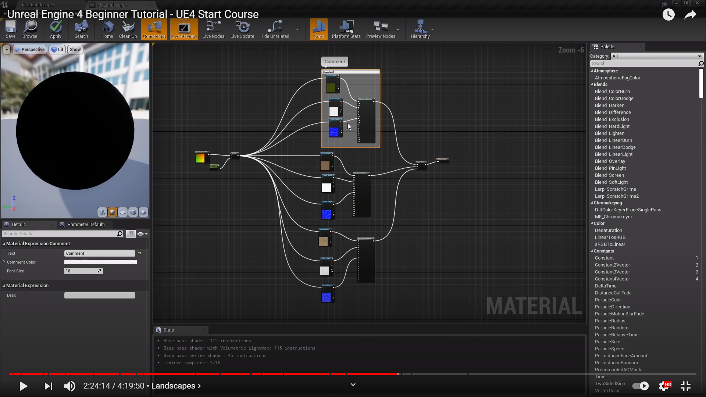Click Preview Nodes toolbar icon
Viewport: 706px width, 397px height.
[381, 29]
